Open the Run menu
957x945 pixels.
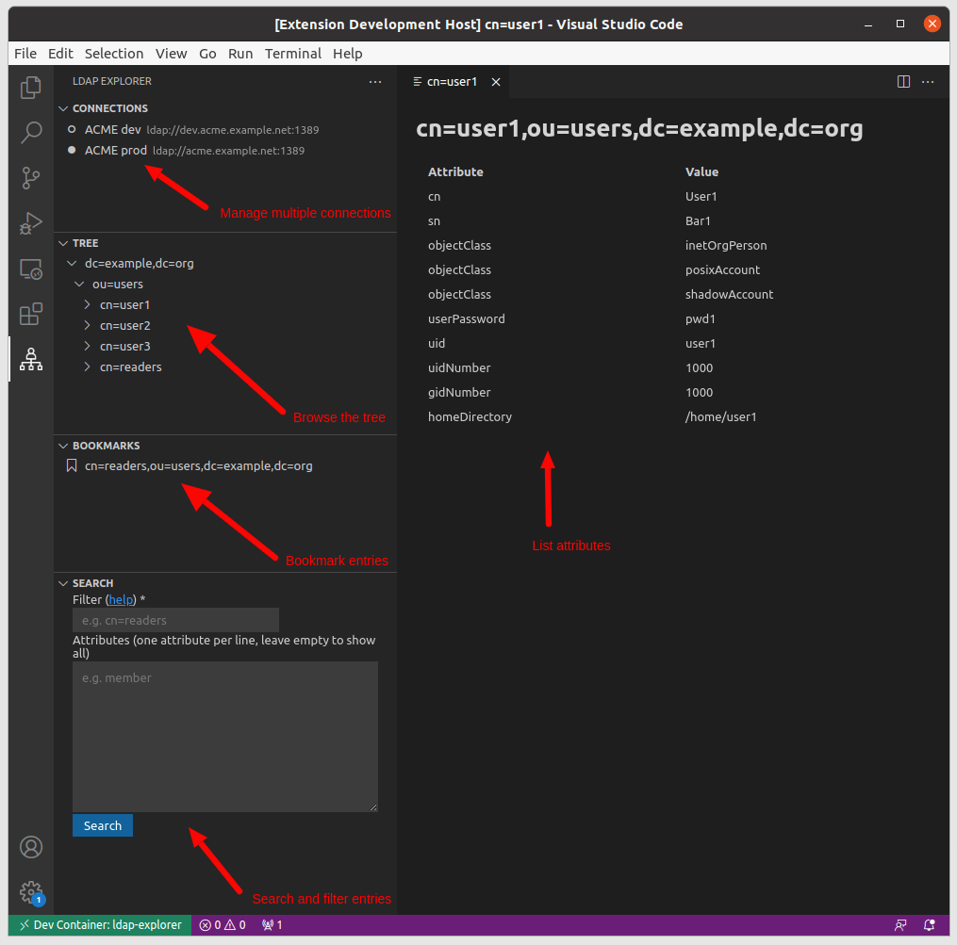tap(240, 54)
